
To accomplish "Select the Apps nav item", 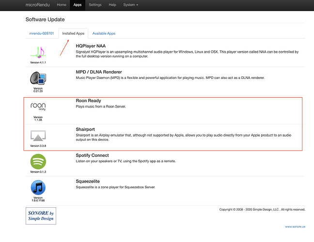I will 78,5.
